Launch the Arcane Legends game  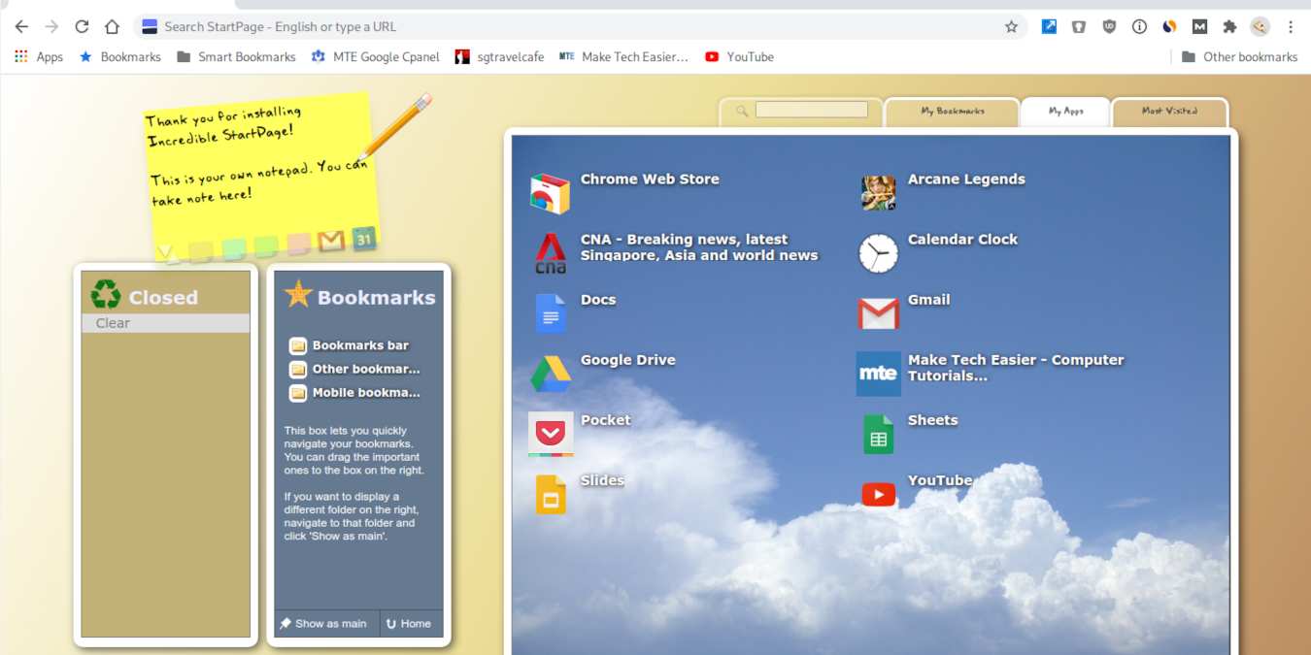(877, 191)
